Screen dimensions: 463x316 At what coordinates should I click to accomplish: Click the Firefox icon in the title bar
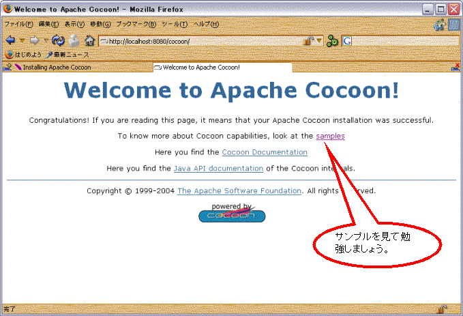click(x=8, y=9)
